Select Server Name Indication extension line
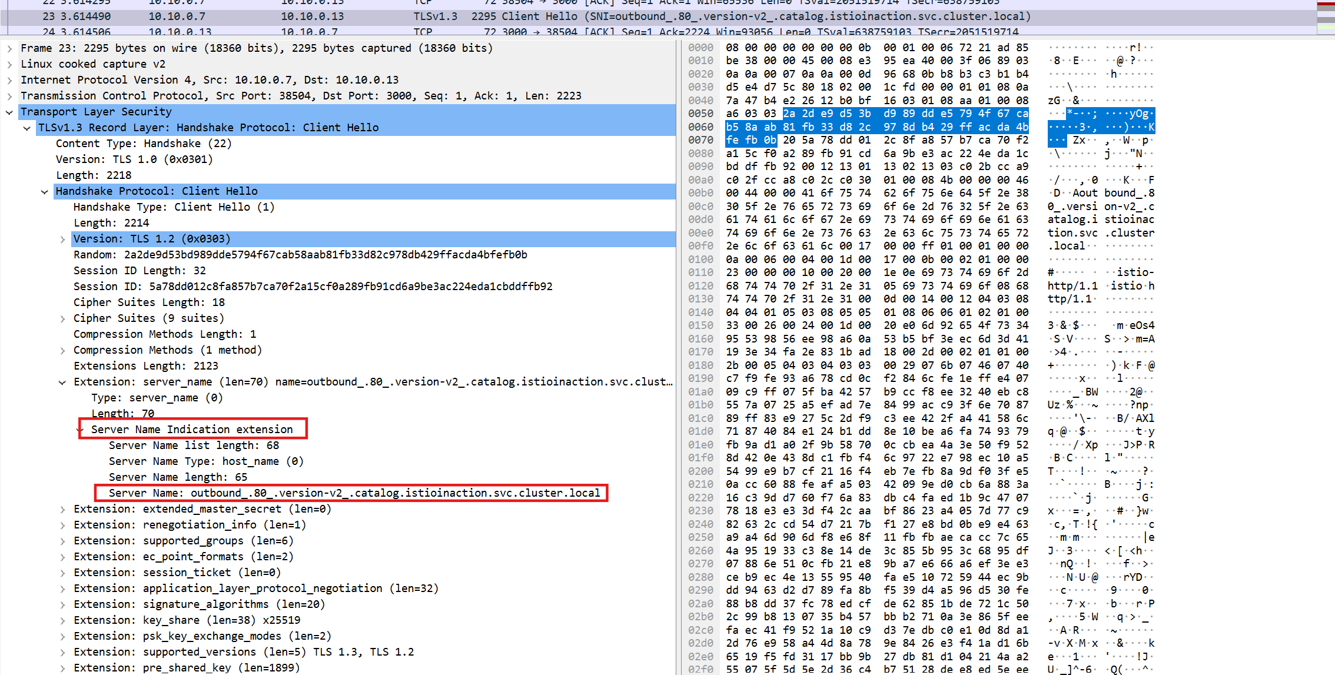This screenshot has height=675, width=1335. point(192,430)
